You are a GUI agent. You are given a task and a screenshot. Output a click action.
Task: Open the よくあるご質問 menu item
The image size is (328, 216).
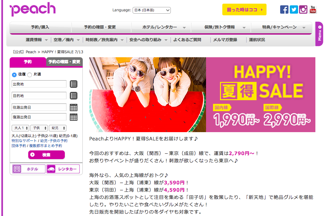click(187, 40)
